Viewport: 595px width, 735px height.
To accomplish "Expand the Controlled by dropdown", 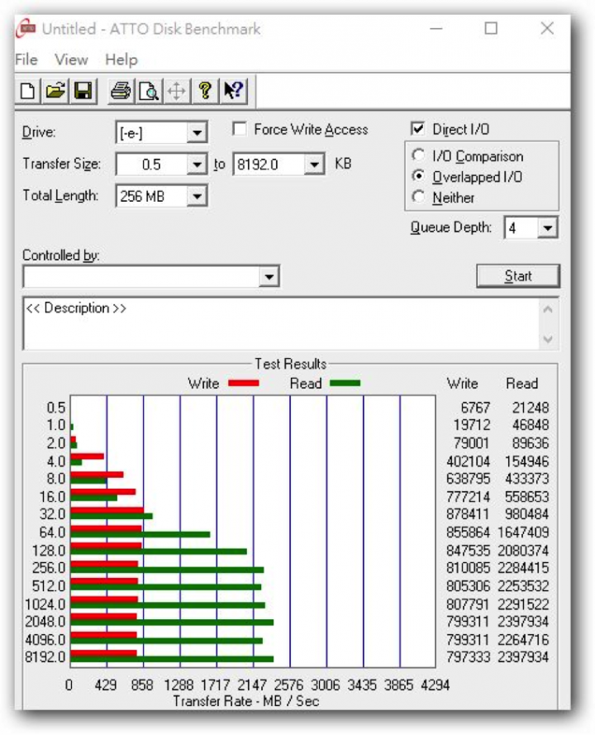I will (x=269, y=277).
